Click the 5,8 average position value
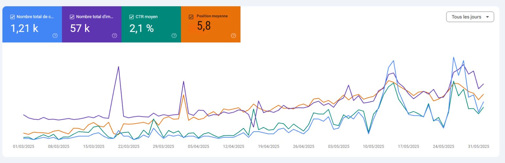The image size is (505, 163). pos(204,26)
